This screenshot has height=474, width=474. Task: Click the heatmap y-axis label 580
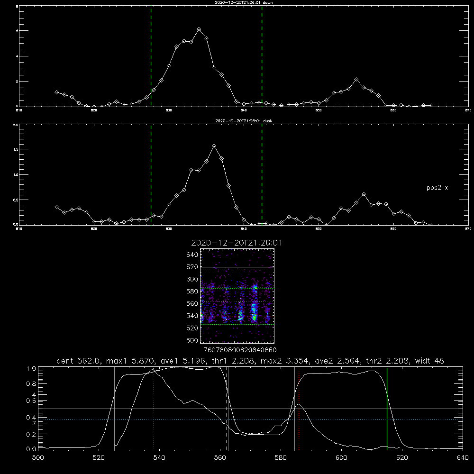192,292
